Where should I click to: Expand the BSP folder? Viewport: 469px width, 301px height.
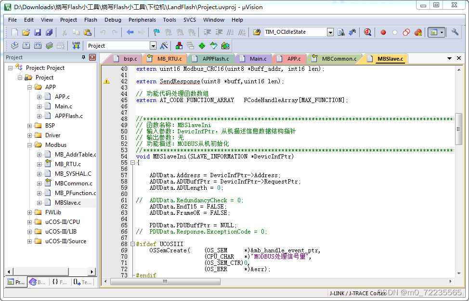pyautogui.click(x=29, y=126)
